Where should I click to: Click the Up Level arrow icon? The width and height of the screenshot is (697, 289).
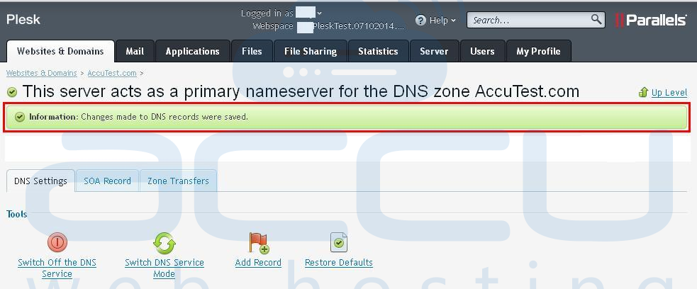point(643,92)
